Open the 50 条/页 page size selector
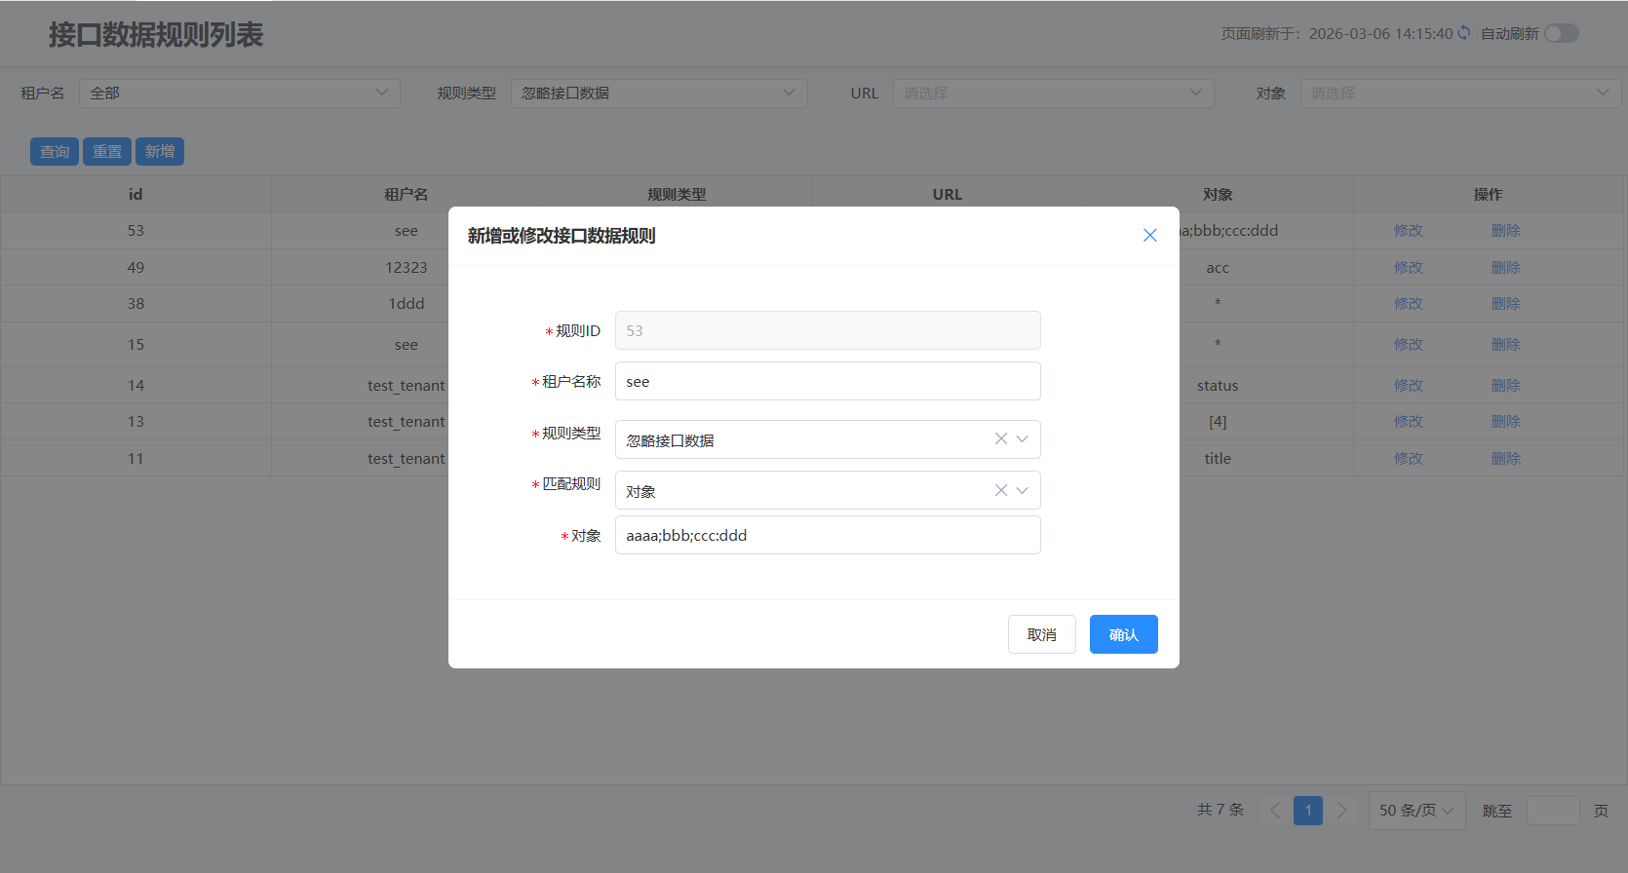This screenshot has height=873, width=1628. click(1415, 810)
